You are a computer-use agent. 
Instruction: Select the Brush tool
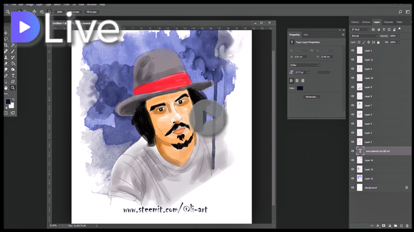[x=13, y=52]
